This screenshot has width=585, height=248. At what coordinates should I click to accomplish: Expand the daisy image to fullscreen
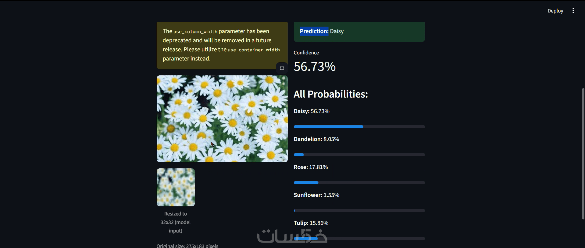(x=282, y=68)
